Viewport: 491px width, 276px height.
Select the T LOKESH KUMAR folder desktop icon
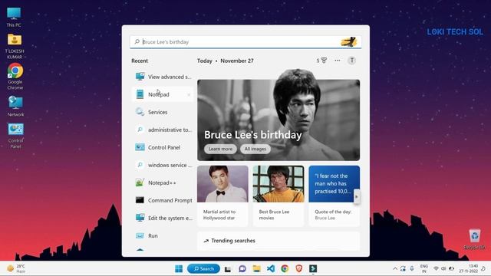15,46
